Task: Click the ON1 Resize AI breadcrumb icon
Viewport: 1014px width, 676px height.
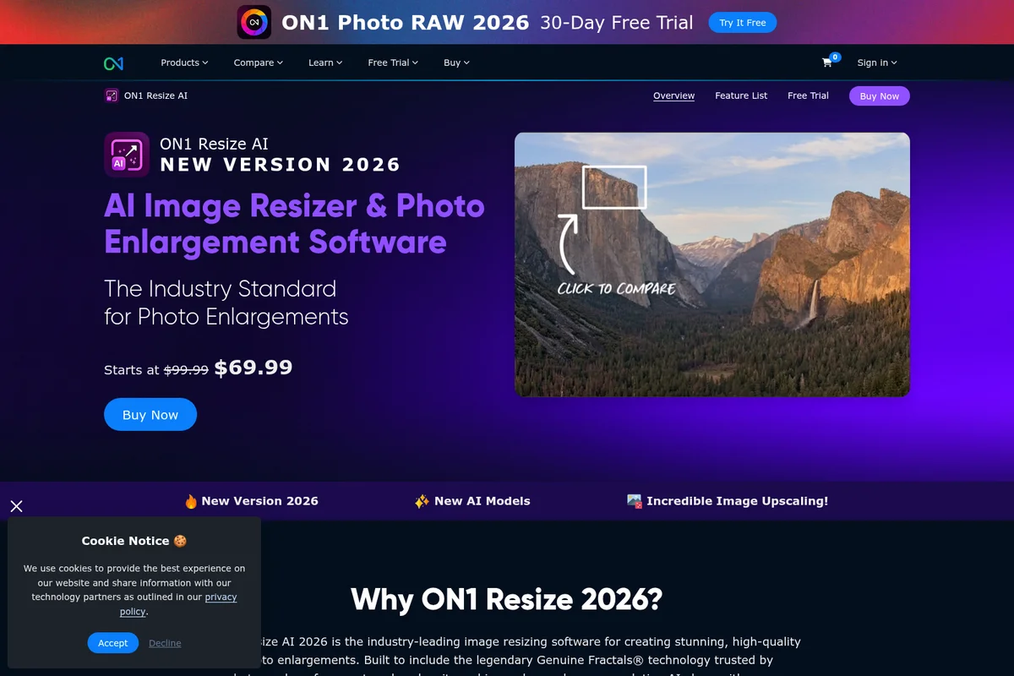Action: pos(111,95)
